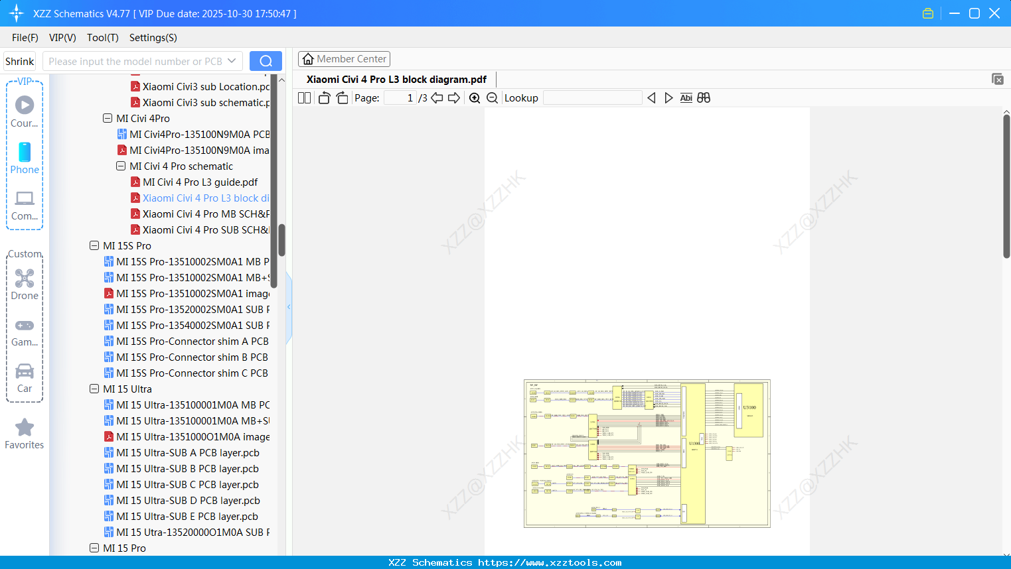
Task: Rotate the PDF counterclockwise
Action: pyautogui.click(x=323, y=97)
